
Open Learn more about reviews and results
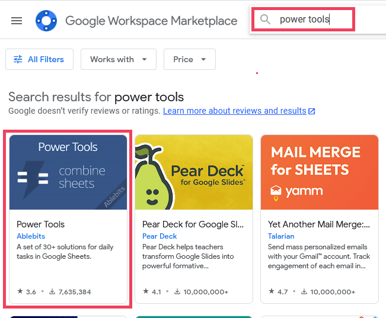[x=234, y=111]
